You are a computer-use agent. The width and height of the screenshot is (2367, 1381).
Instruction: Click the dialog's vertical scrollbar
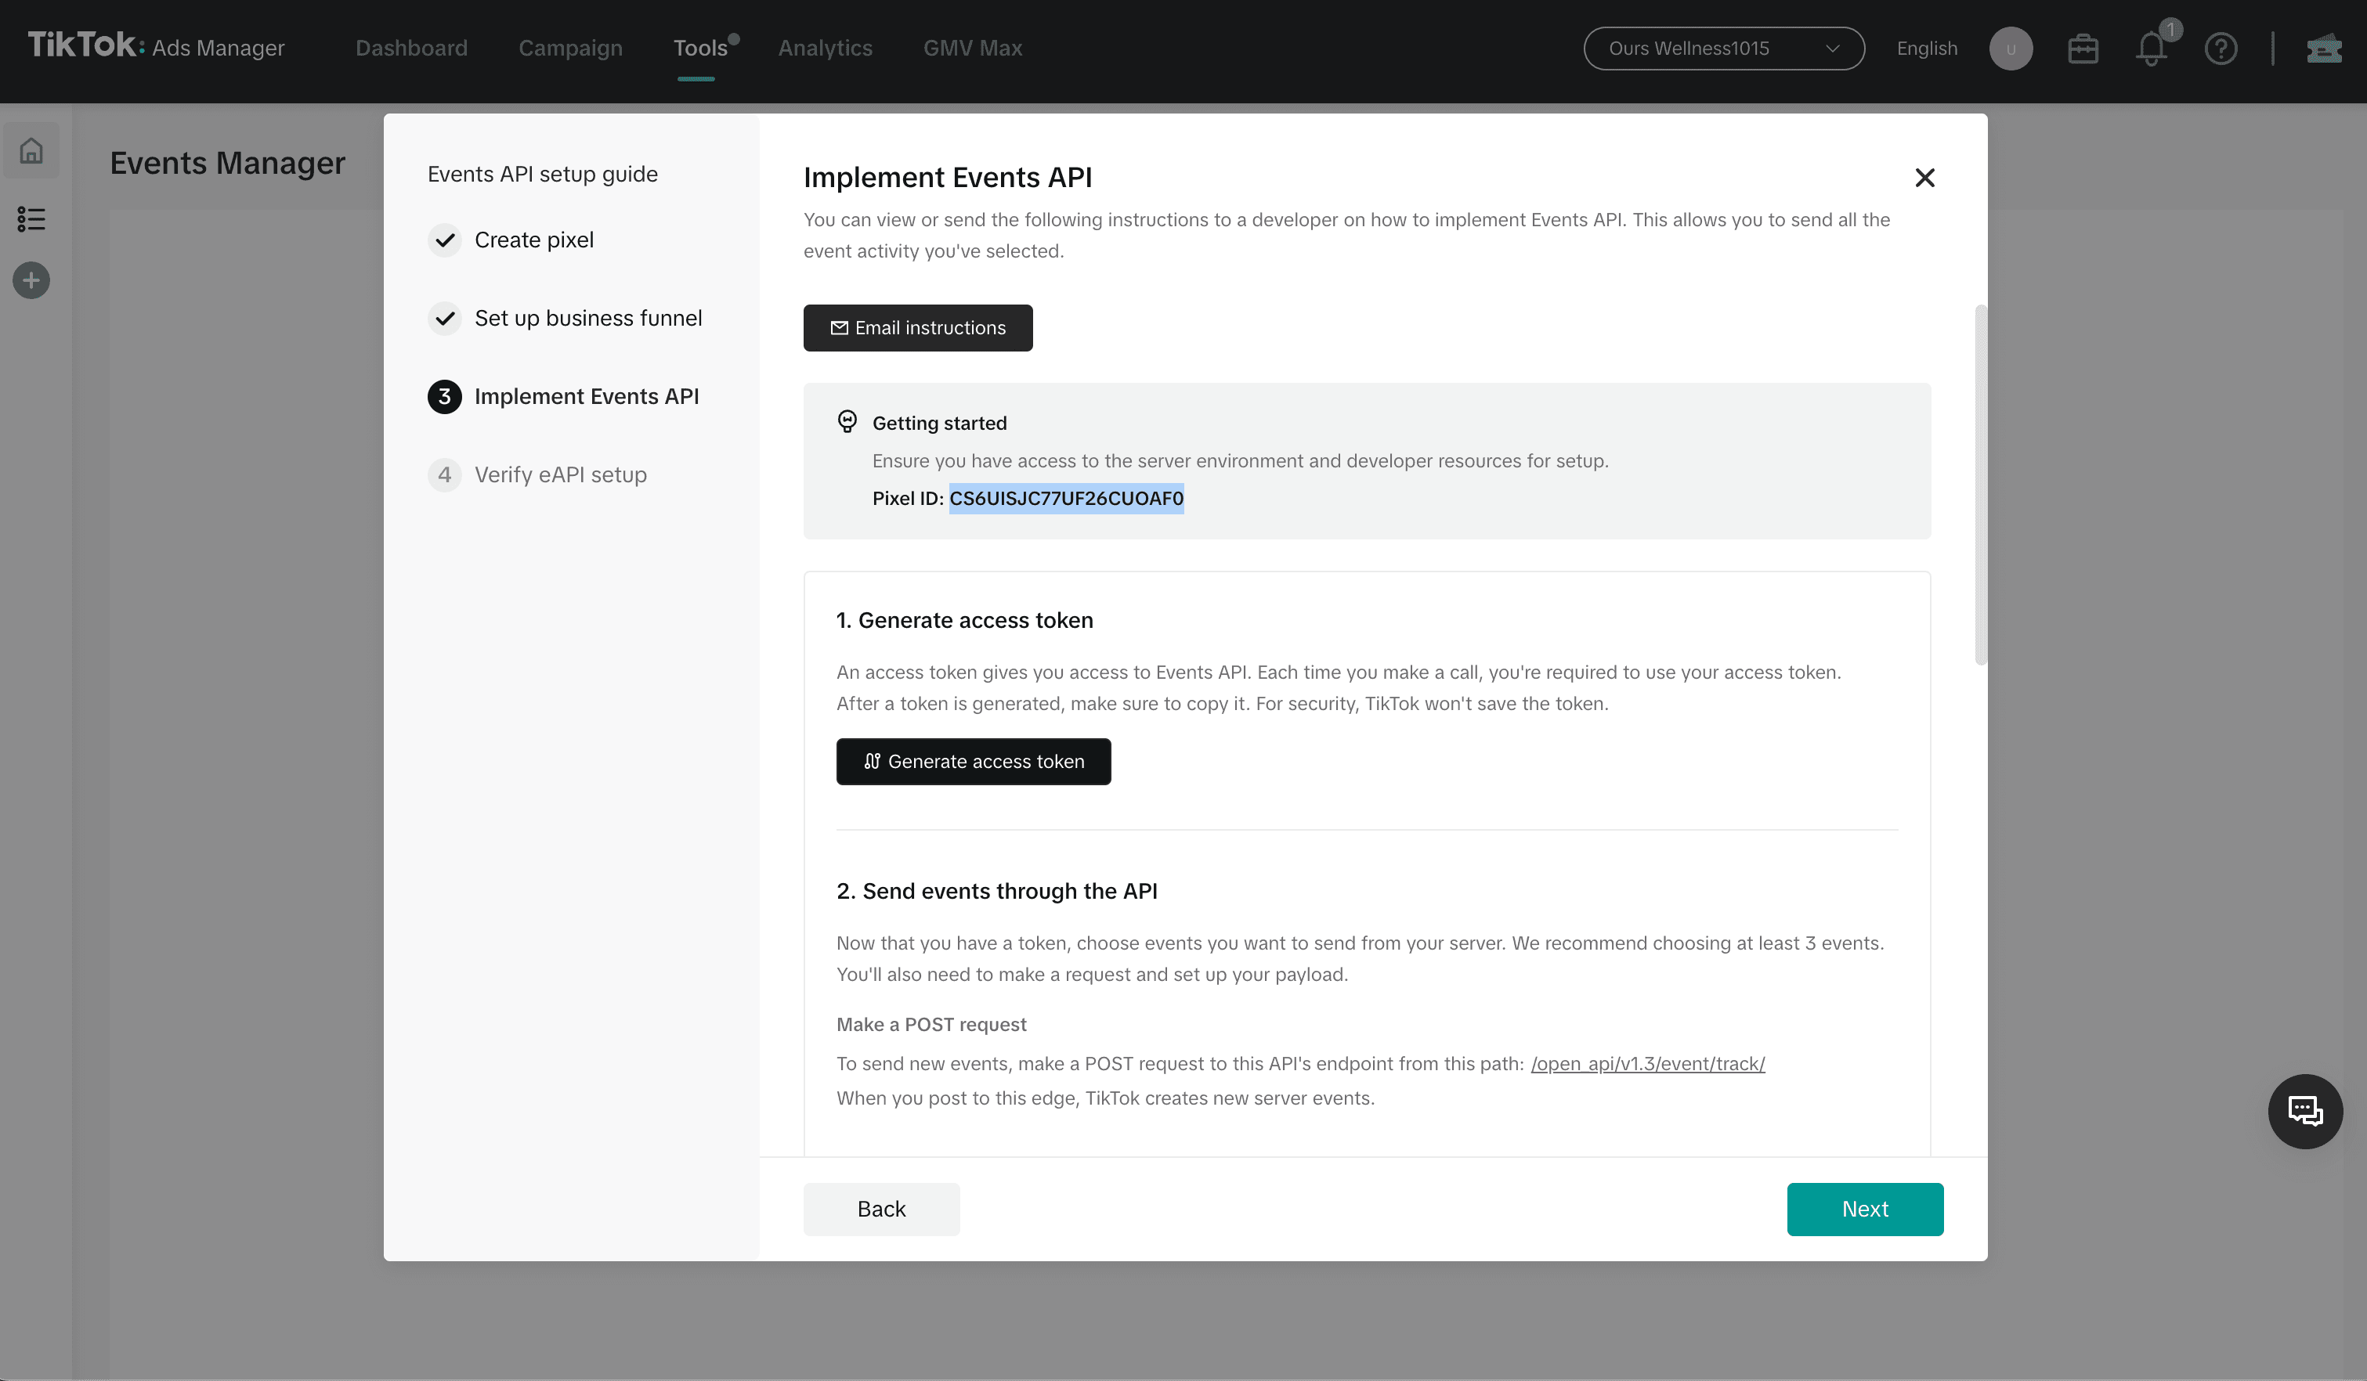pyautogui.click(x=1980, y=484)
